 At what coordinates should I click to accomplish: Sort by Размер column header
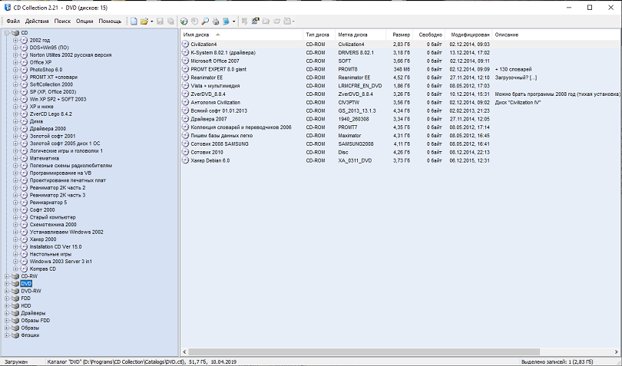click(399, 35)
